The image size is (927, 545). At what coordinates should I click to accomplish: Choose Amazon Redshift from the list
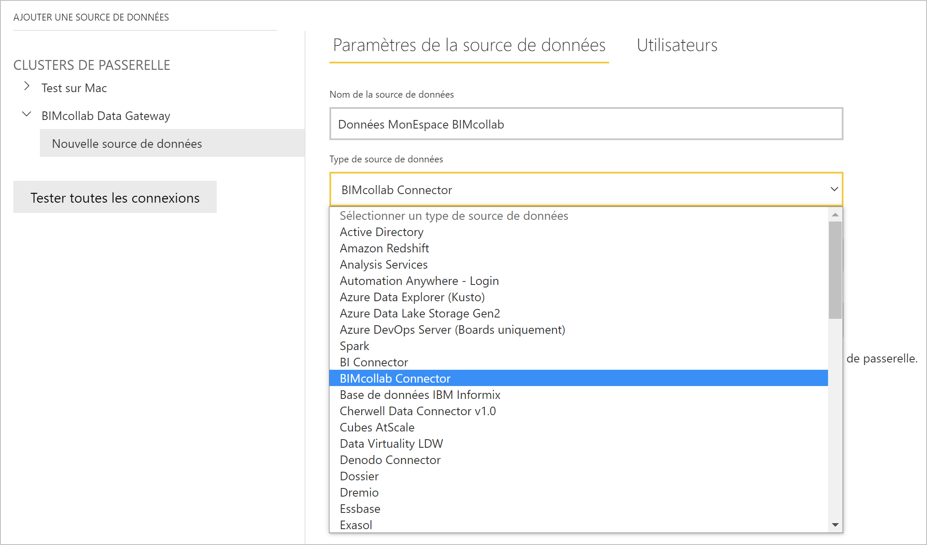click(578, 248)
